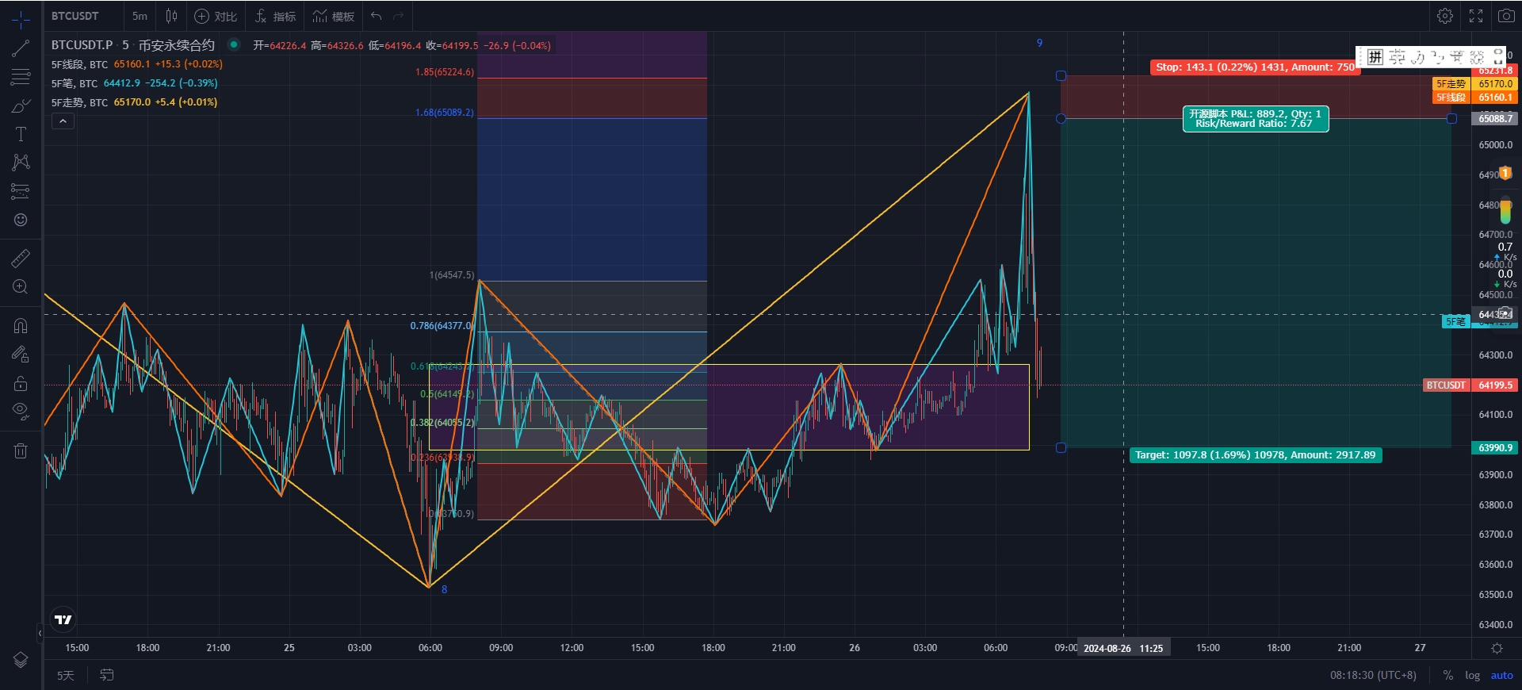Click the 对比 compare button

[x=216, y=16]
